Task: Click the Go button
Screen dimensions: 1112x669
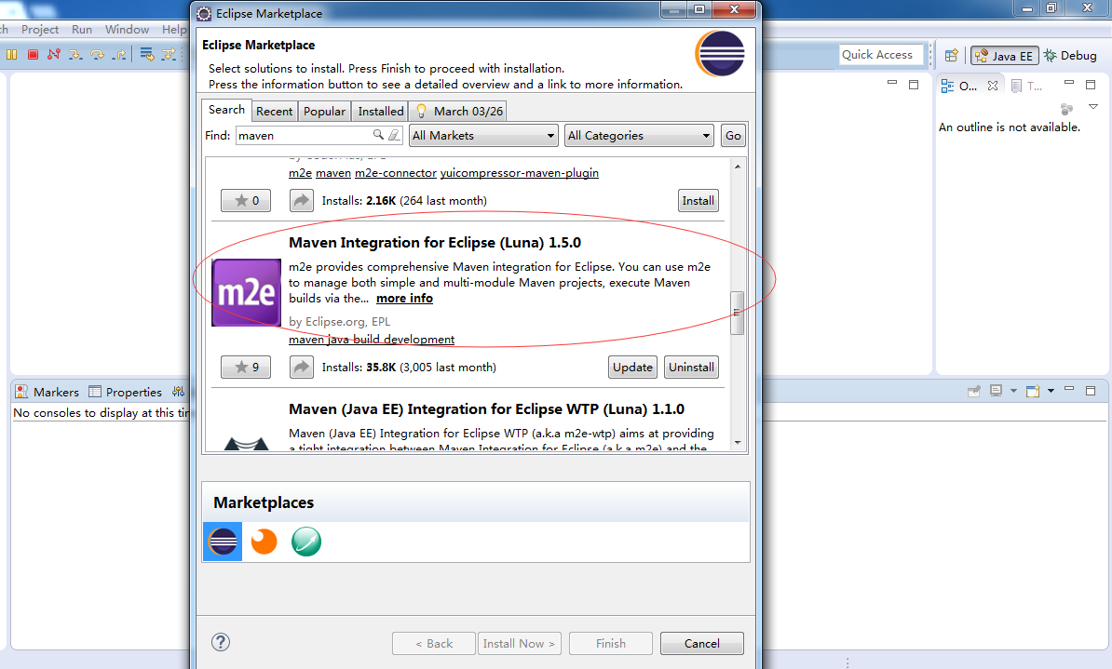Action: [733, 135]
